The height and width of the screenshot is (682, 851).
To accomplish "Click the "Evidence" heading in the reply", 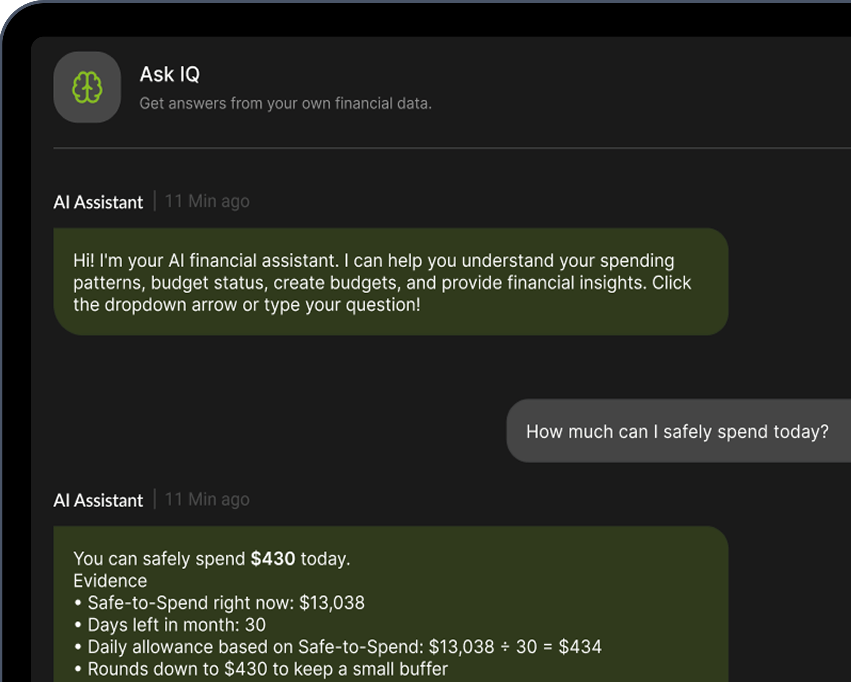I will [110, 581].
